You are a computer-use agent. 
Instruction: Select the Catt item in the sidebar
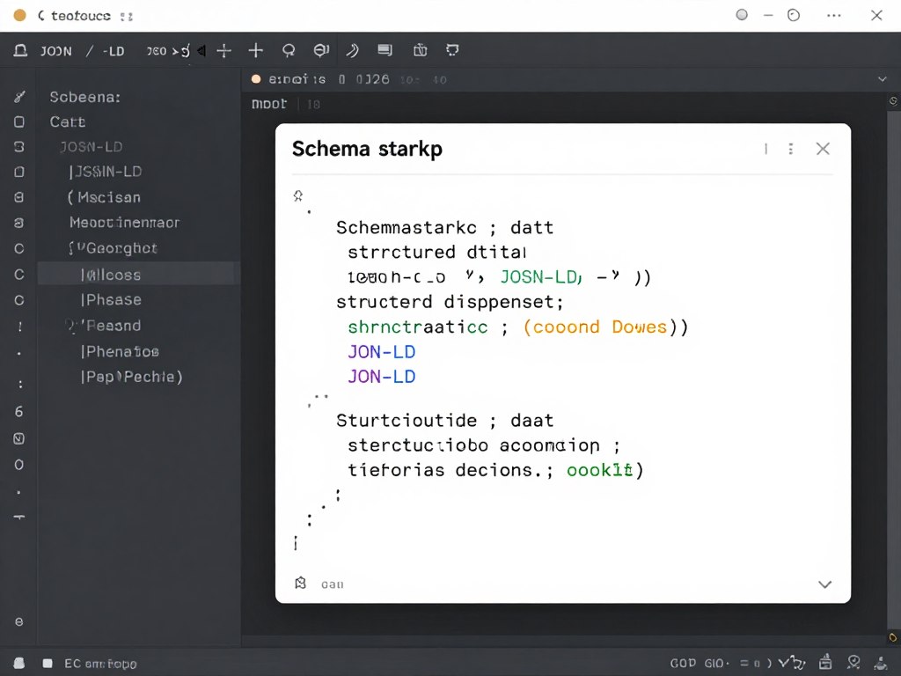click(67, 121)
